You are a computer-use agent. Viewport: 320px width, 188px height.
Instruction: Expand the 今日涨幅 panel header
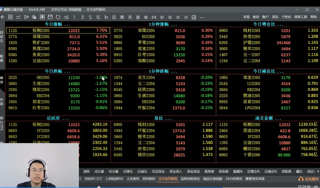(x=57, y=24)
